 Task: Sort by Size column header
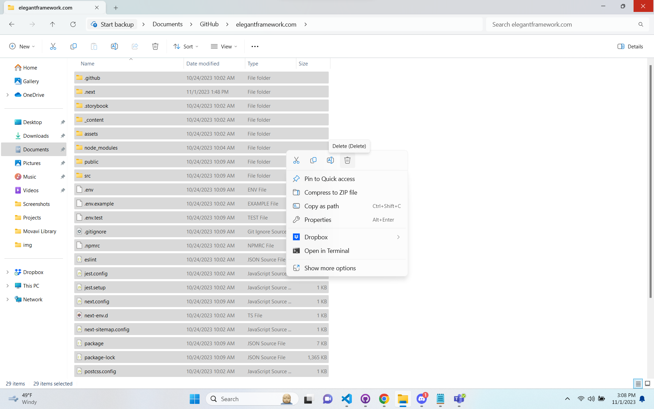313,64
